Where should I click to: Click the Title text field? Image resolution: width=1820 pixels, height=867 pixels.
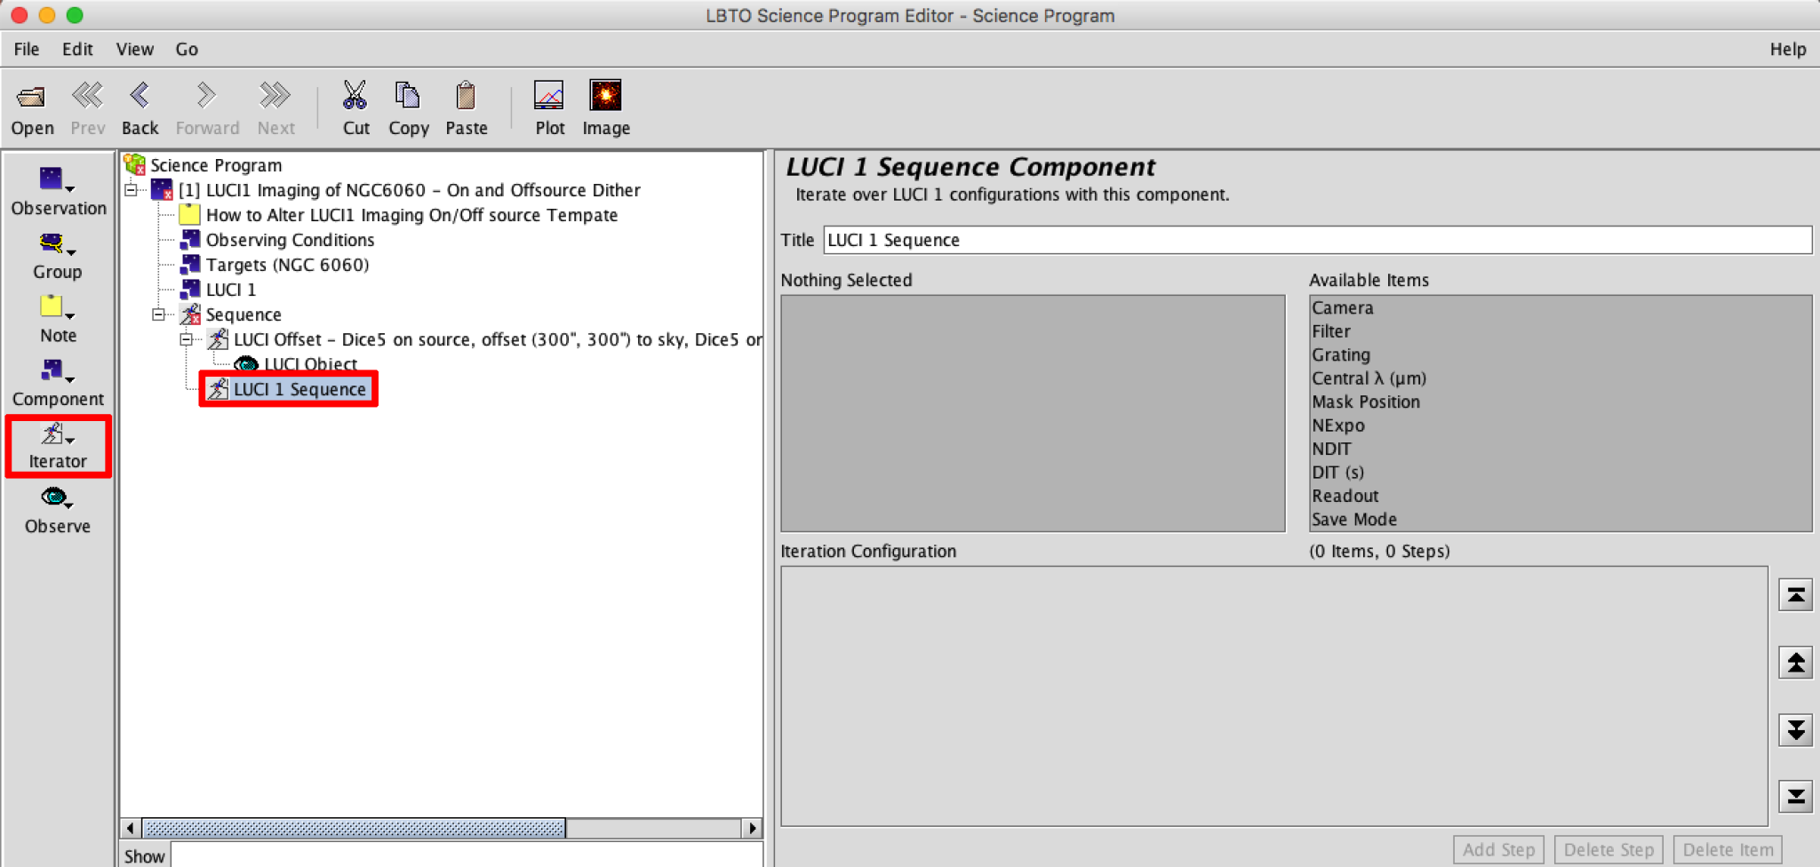(1318, 240)
